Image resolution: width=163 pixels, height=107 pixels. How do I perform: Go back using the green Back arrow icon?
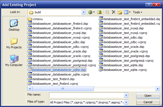coord(90,12)
